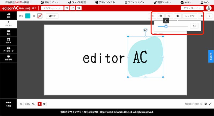Open the SNS top menu

tap(186, 2)
